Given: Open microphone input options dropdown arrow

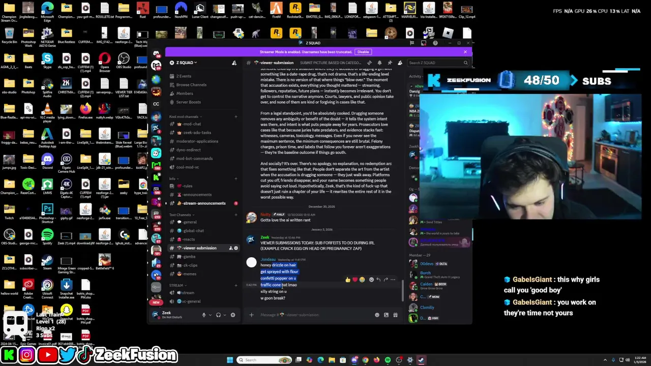Looking at the screenshot, I should pos(210,315).
